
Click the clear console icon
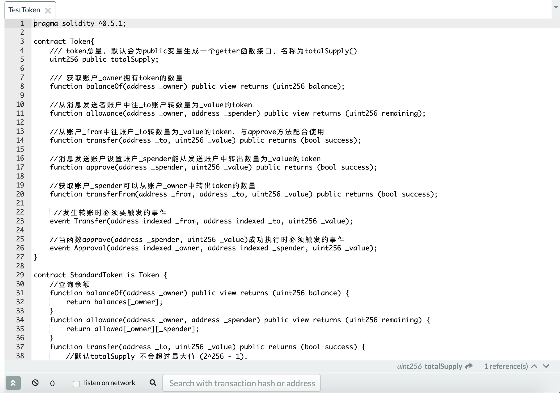(35, 383)
